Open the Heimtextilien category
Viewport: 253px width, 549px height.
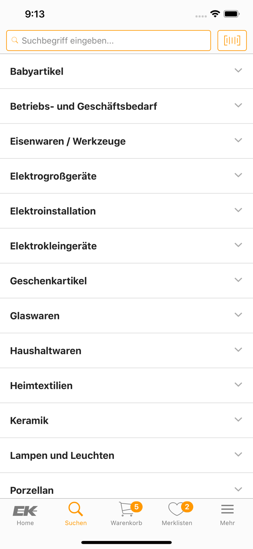(126, 385)
